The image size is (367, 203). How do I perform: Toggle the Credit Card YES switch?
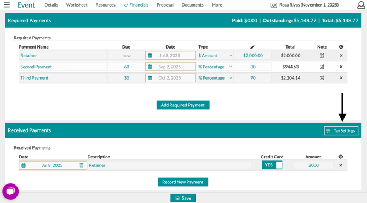pos(272,165)
